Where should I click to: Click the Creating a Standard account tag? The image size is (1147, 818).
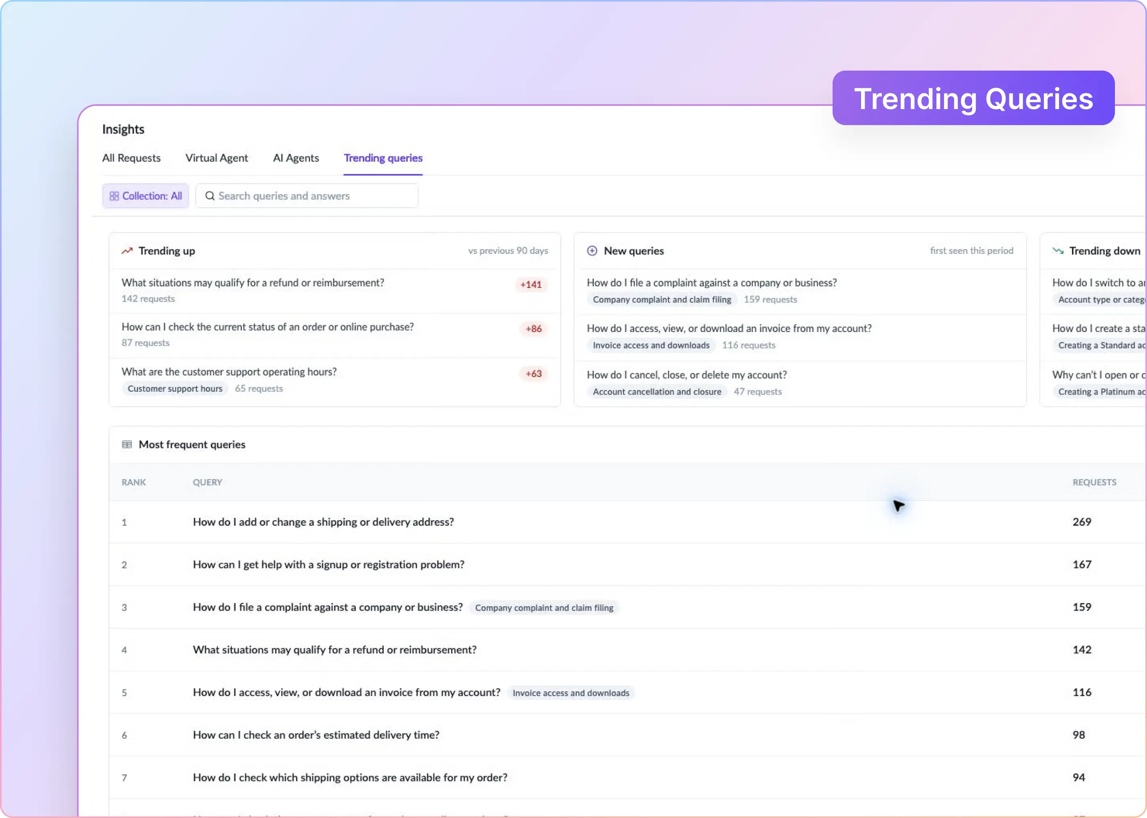click(1099, 345)
